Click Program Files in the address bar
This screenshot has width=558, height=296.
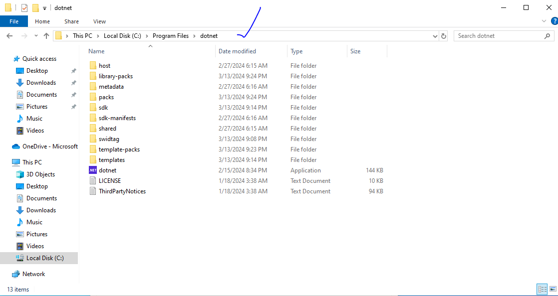[x=171, y=36]
